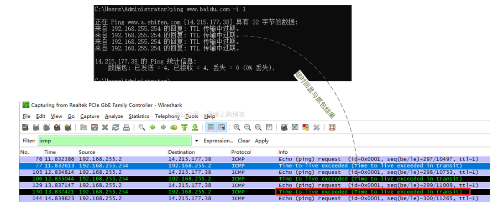Open the File menu

click(x=26, y=116)
